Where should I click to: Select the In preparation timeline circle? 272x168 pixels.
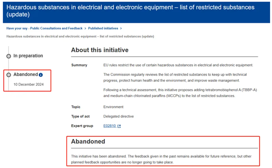[x=9, y=56]
